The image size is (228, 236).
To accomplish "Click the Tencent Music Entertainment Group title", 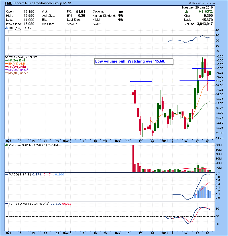I will 38,3.
